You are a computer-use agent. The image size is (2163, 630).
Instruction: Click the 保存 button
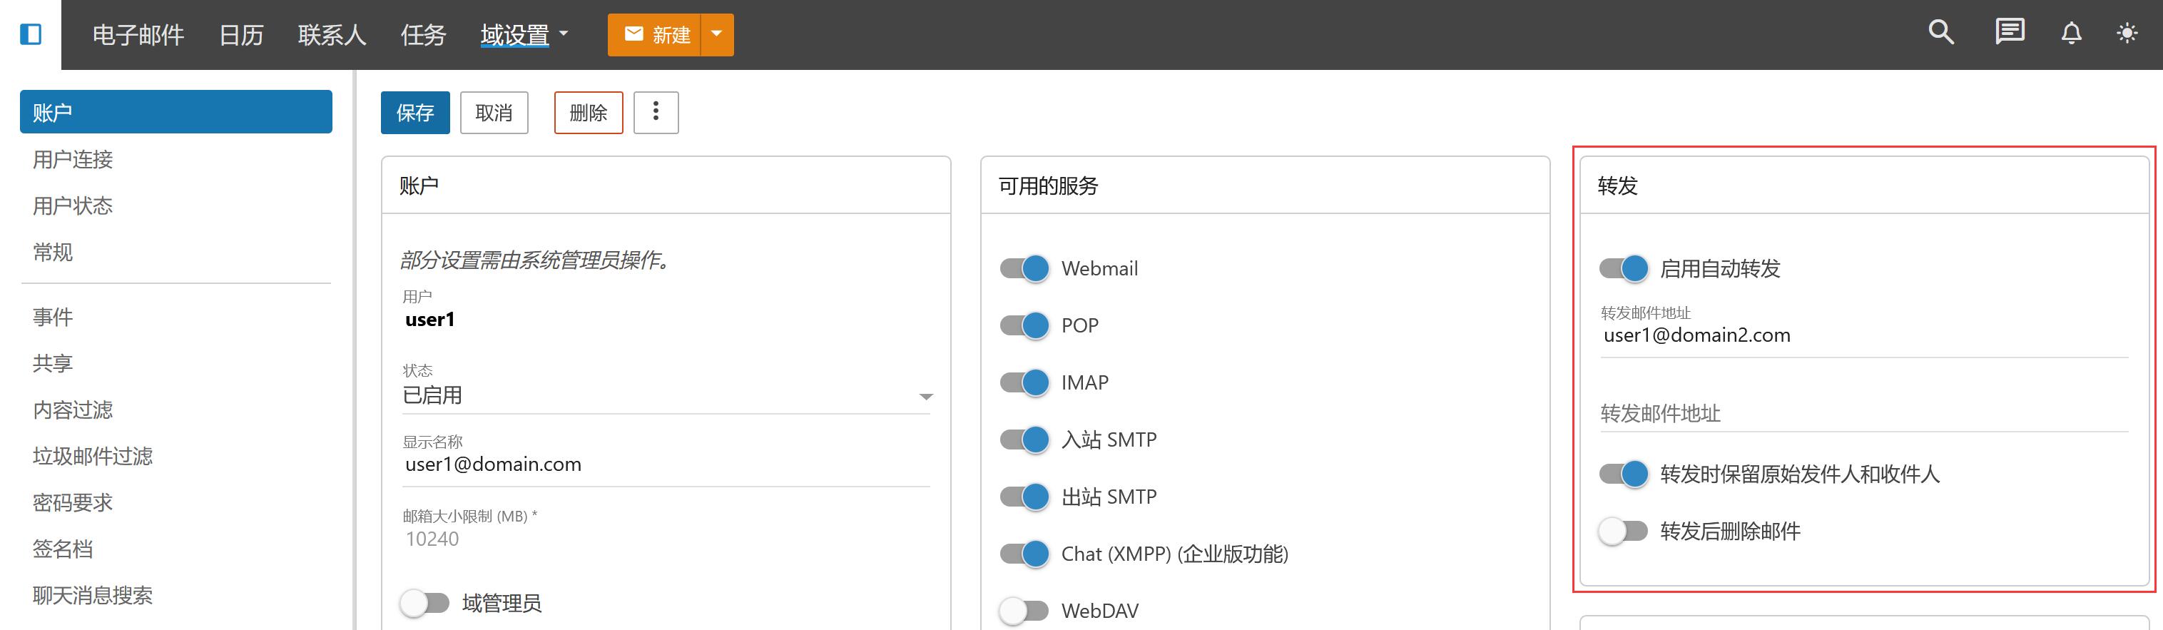point(414,113)
